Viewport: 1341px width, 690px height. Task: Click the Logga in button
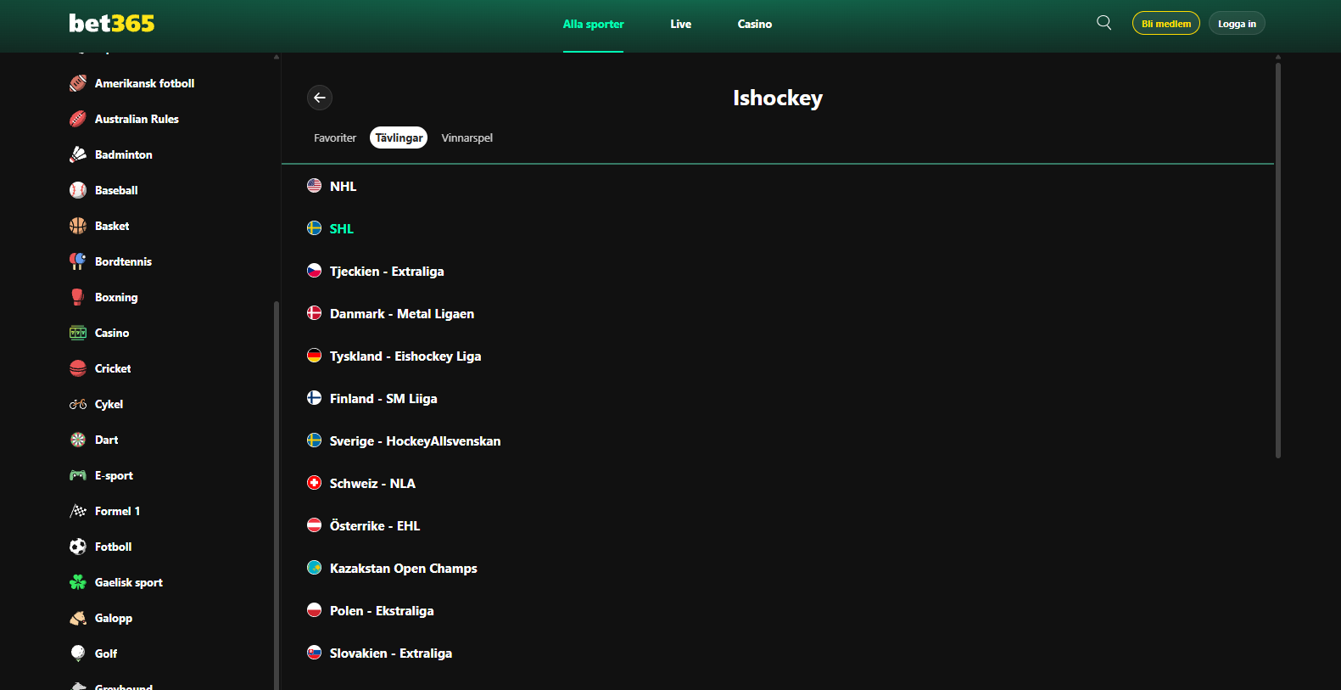(1237, 23)
